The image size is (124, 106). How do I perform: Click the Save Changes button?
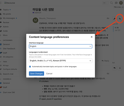pos(36,73)
